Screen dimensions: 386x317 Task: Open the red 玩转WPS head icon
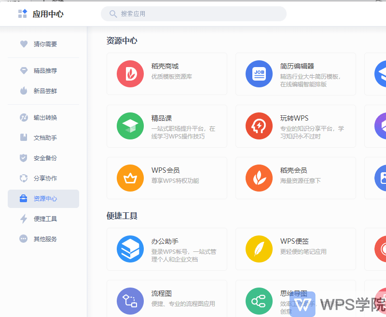pyautogui.click(x=259, y=126)
